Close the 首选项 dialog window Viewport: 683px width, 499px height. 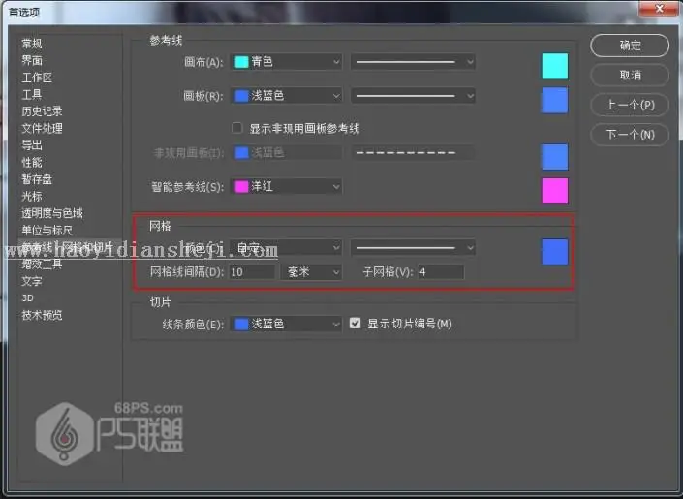pyautogui.click(x=659, y=9)
